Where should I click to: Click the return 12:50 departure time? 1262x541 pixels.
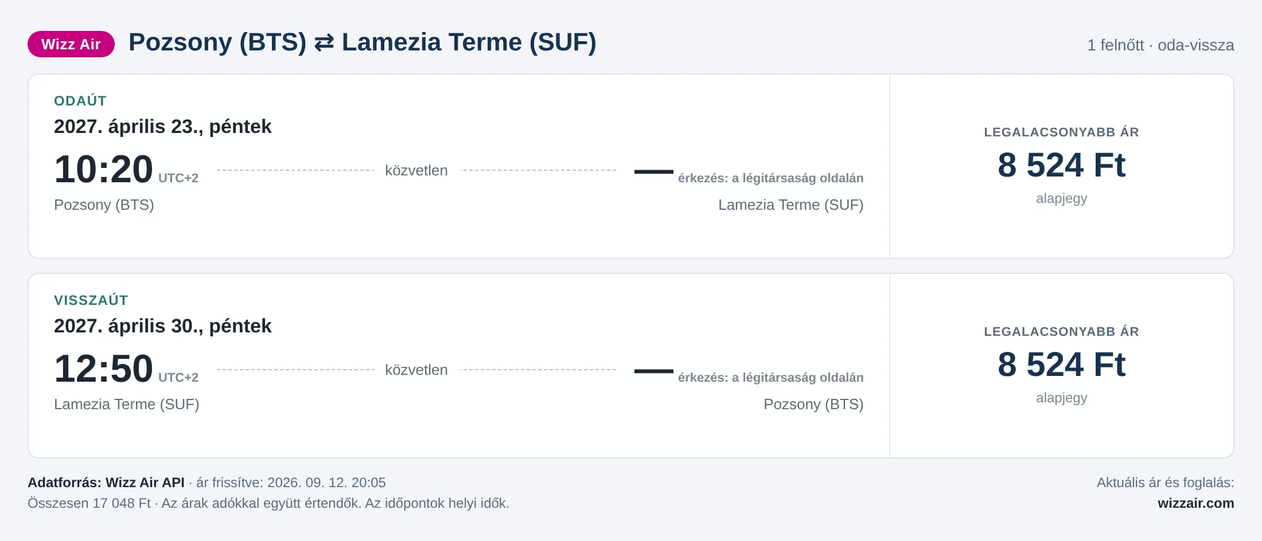[x=103, y=368]
